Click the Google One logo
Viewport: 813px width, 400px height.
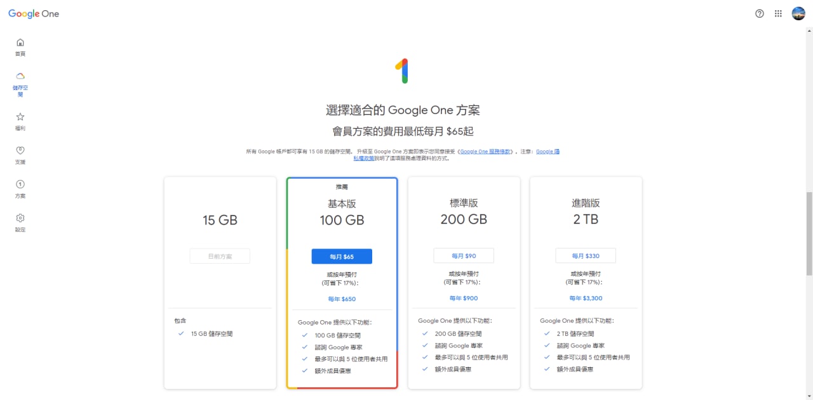(34, 13)
